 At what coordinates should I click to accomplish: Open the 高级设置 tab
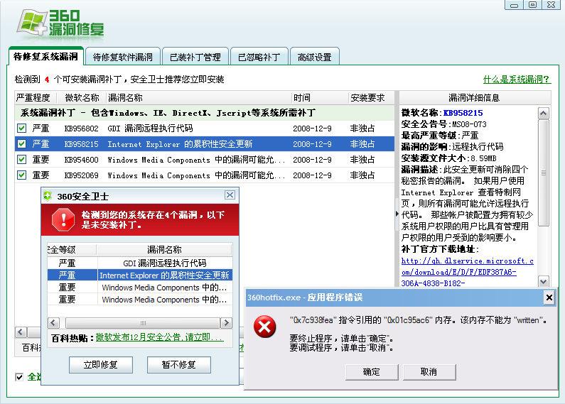point(314,57)
